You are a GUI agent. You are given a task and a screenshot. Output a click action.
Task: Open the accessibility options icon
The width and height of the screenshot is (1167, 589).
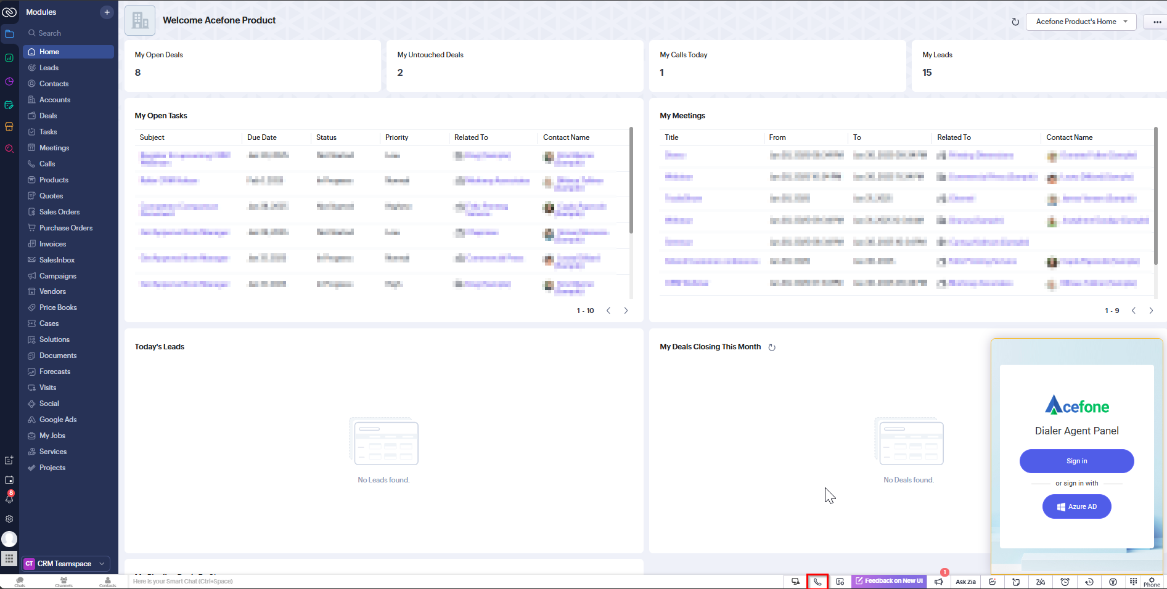point(1113,582)
